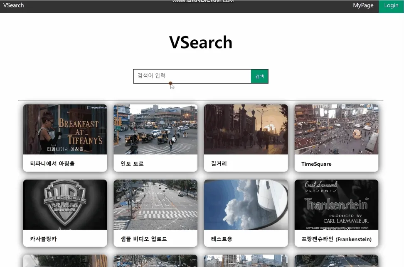Click the 프랑켄슈타인 (Frankenstein) title text
Screen dimensions: 404x267
(337, 239)
